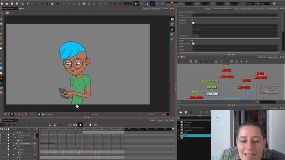The image size is (285, 160).
Task: Select the Camera view tab
Action: [x=165, y=8]
